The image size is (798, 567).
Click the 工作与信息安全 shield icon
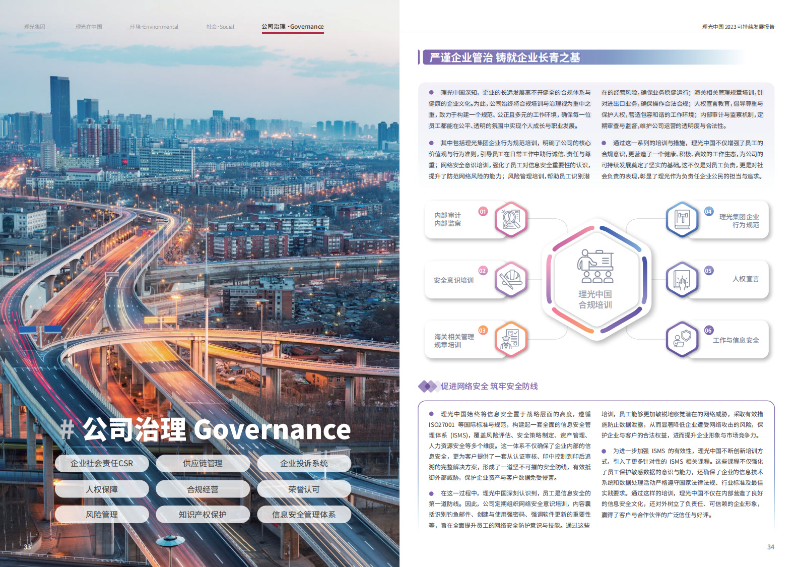tap(682, 339)
